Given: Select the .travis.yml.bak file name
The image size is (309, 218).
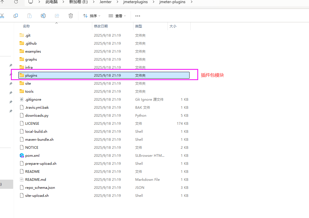Looking at the screenshot, I should (x=37, y=108).
